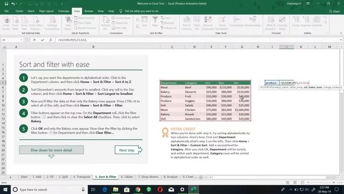Open the Name Box dropdown arrow

[21, 40]
